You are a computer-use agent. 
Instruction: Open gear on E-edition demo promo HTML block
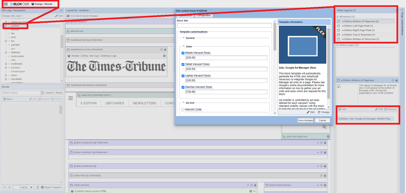(x=250, y=191)
